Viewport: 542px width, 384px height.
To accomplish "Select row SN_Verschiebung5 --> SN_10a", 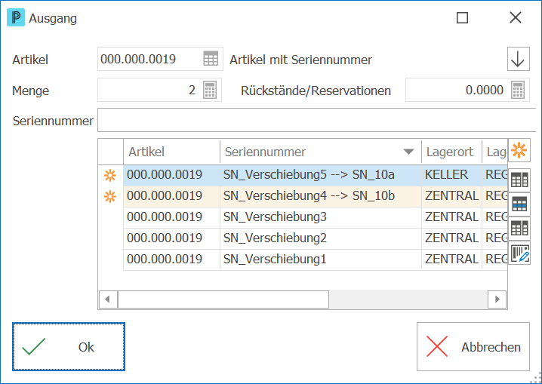I will click(x=316, y=175).
